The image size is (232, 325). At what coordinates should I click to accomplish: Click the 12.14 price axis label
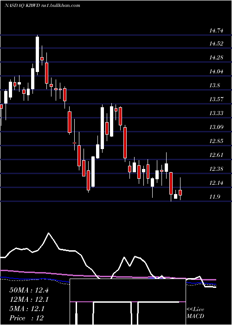coord(216,183)
